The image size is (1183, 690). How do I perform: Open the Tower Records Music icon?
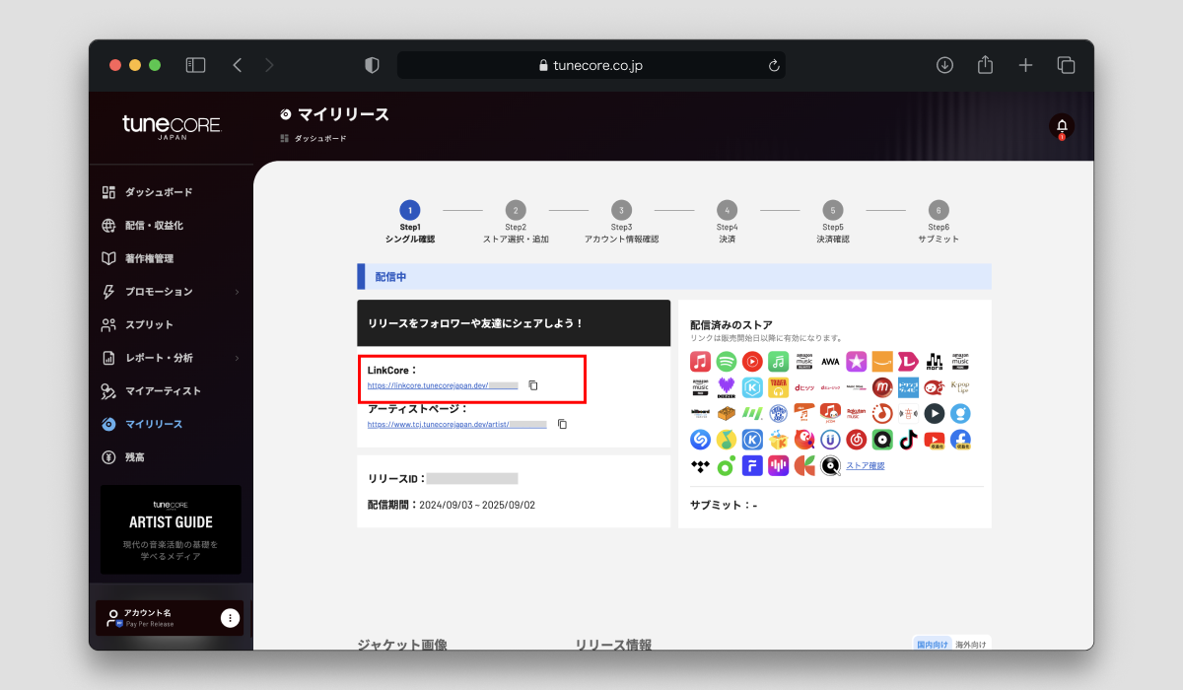779,387
